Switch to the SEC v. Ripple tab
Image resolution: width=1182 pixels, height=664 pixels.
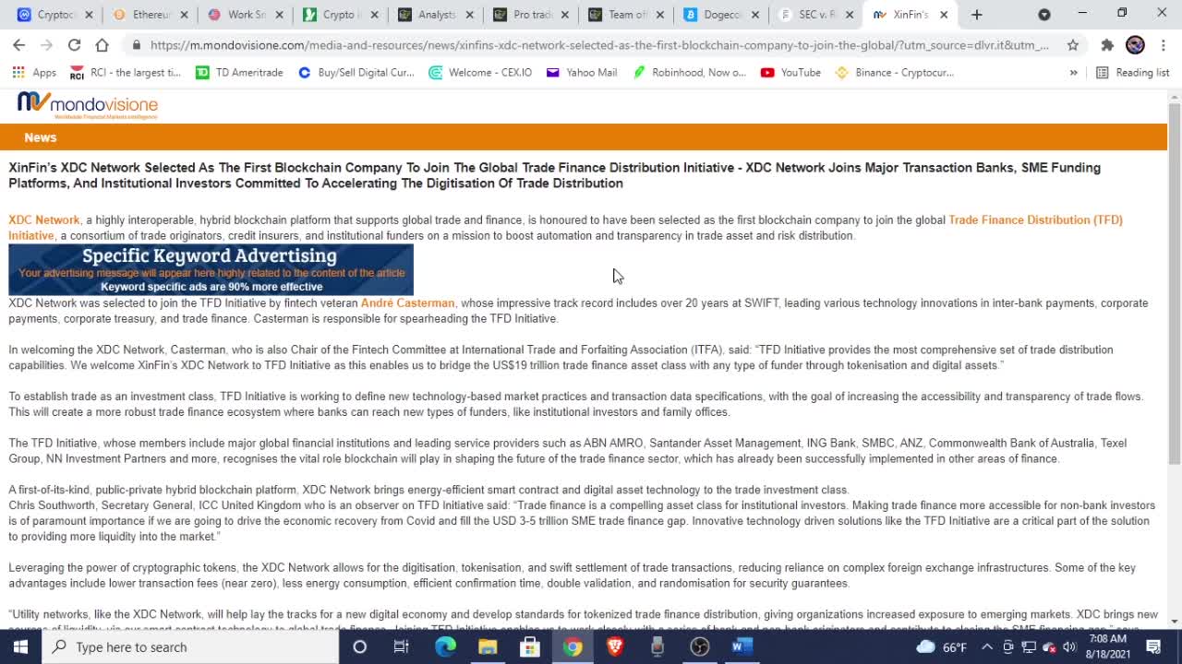point(818,15)
